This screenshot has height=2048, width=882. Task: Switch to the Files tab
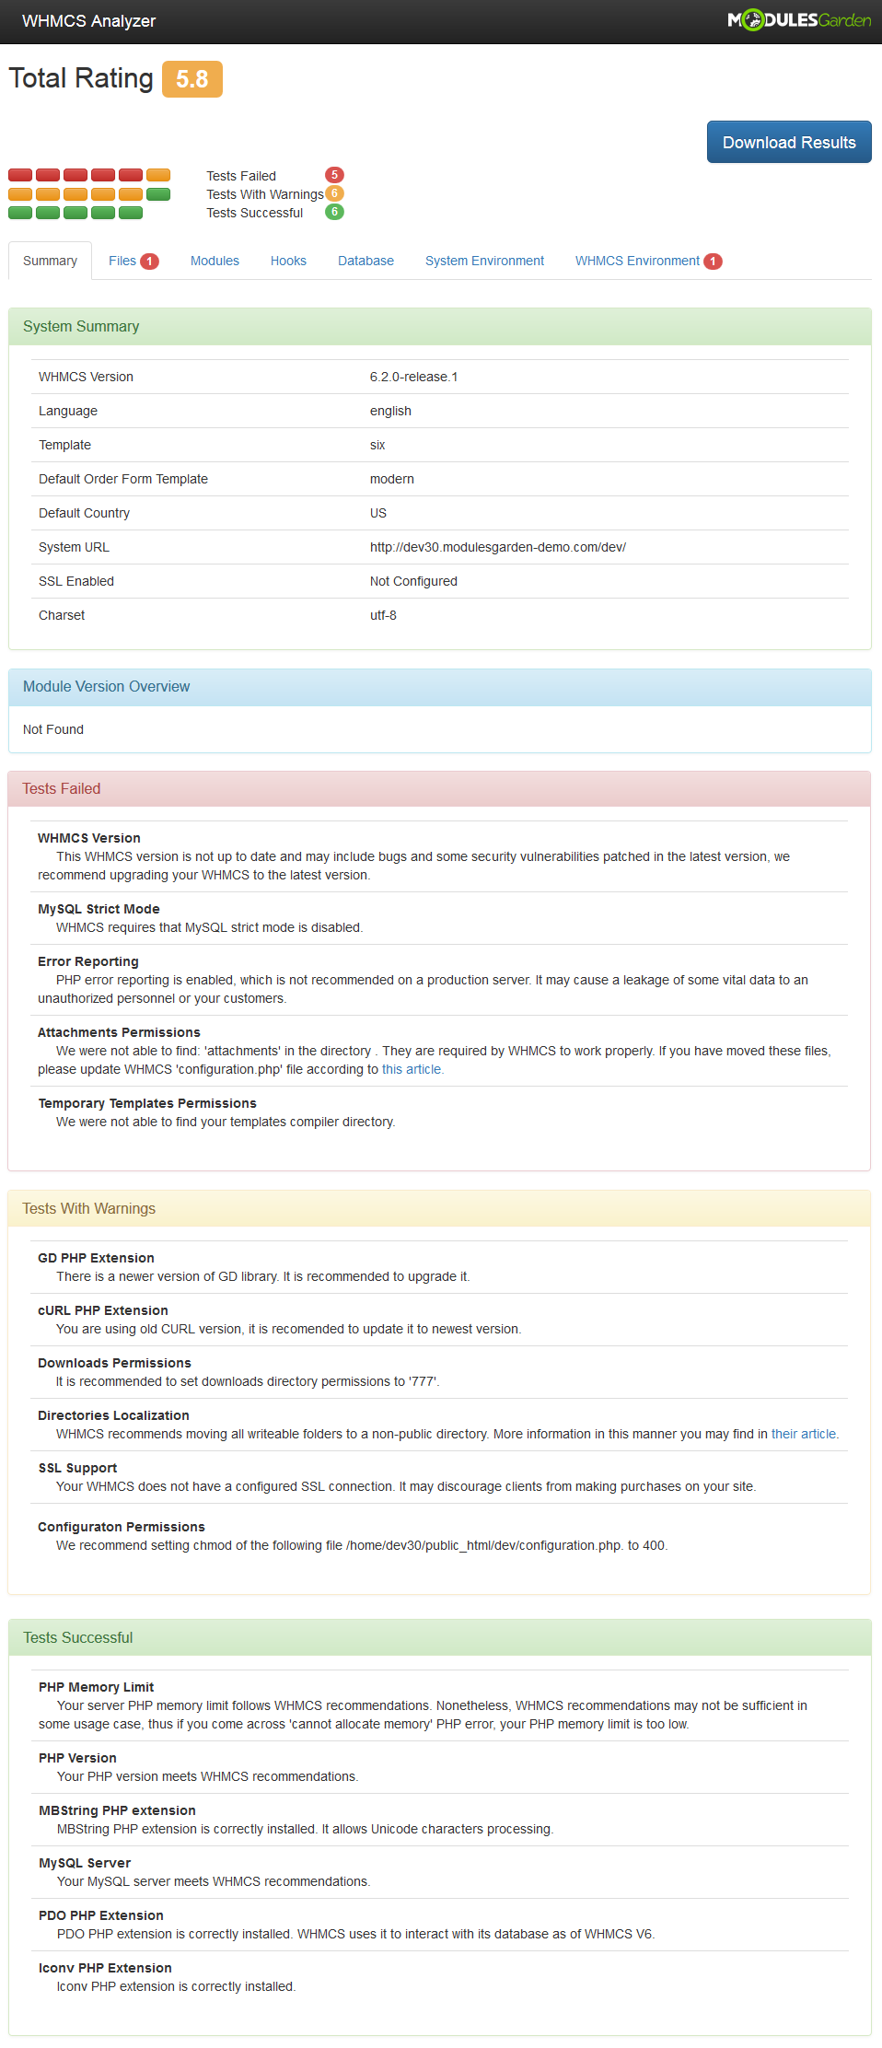click(x=133, y=261)
